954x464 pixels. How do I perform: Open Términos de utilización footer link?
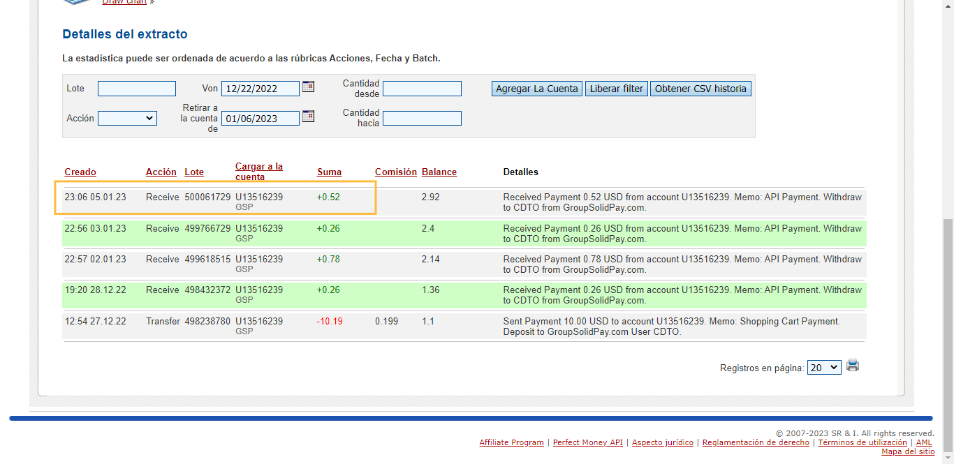click(863, 442)
